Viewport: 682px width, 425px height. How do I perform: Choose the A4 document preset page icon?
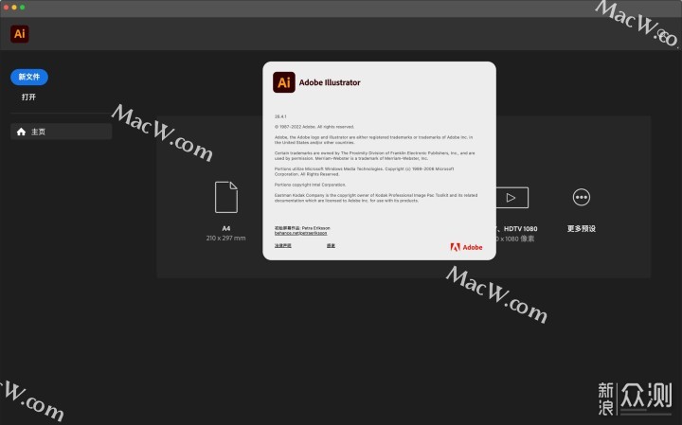226,197
